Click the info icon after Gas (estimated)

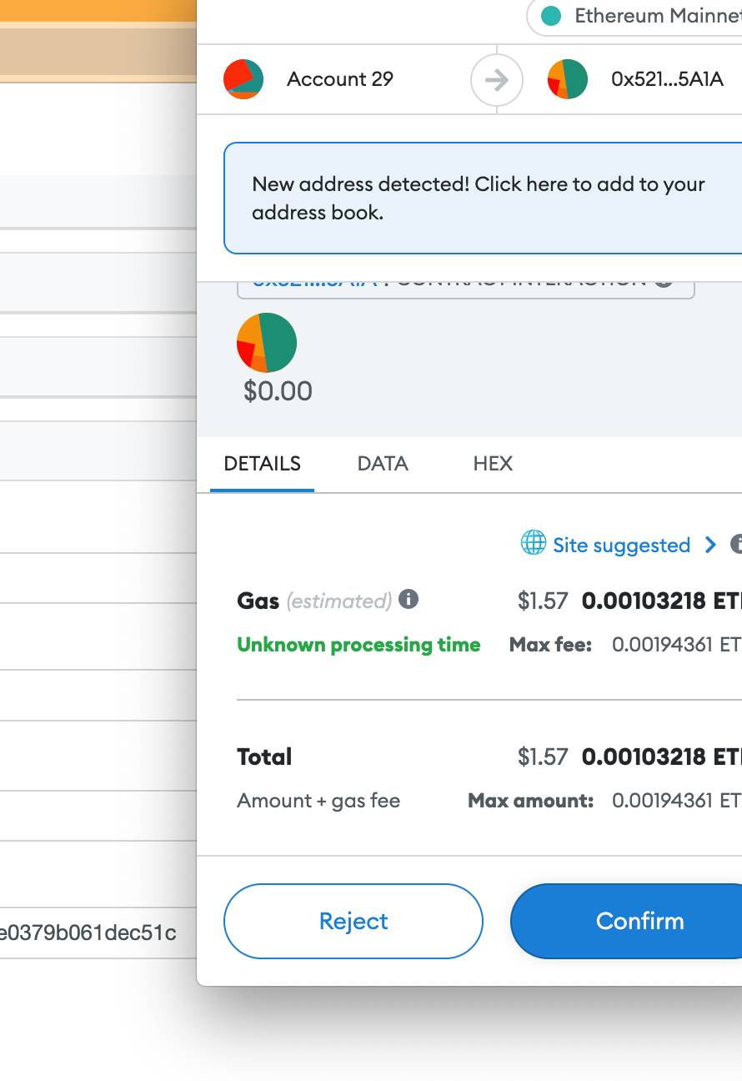pos(409,599)
